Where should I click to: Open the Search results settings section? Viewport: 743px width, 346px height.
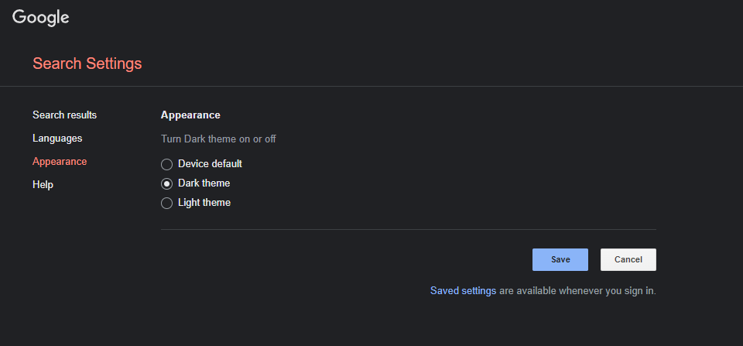[64, 115]
